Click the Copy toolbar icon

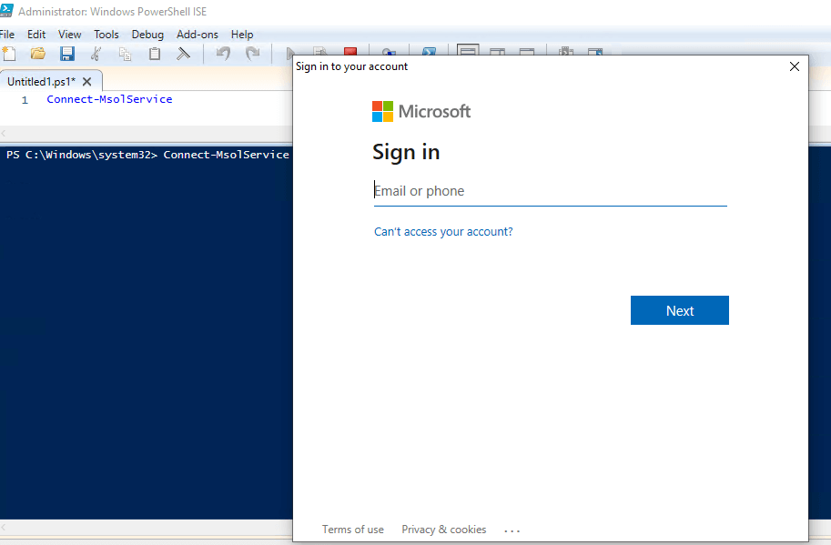[x=125, y=54]
